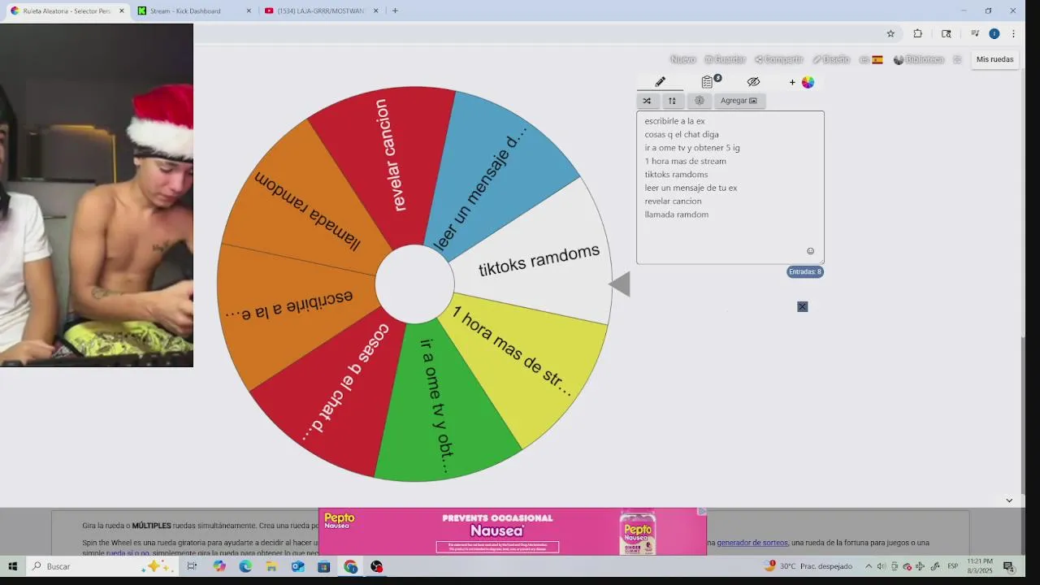Open Microsoft Store from the taskbar
The image size is (1040, 585).
coord(323,566)
